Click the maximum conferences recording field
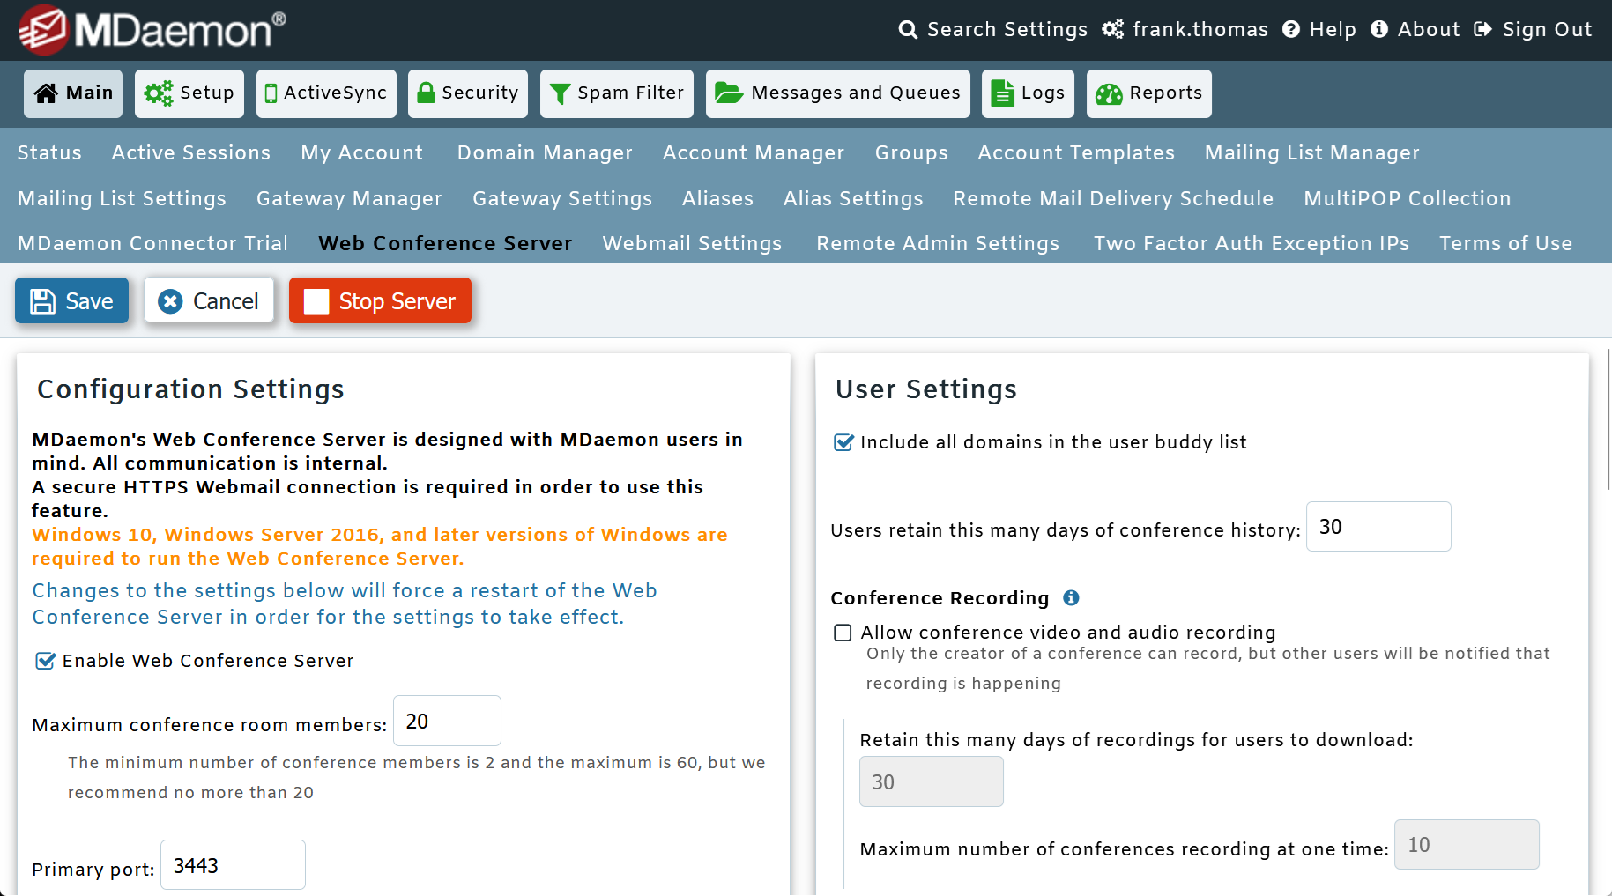This screenshot has height=896, width=1612. 1467,844
